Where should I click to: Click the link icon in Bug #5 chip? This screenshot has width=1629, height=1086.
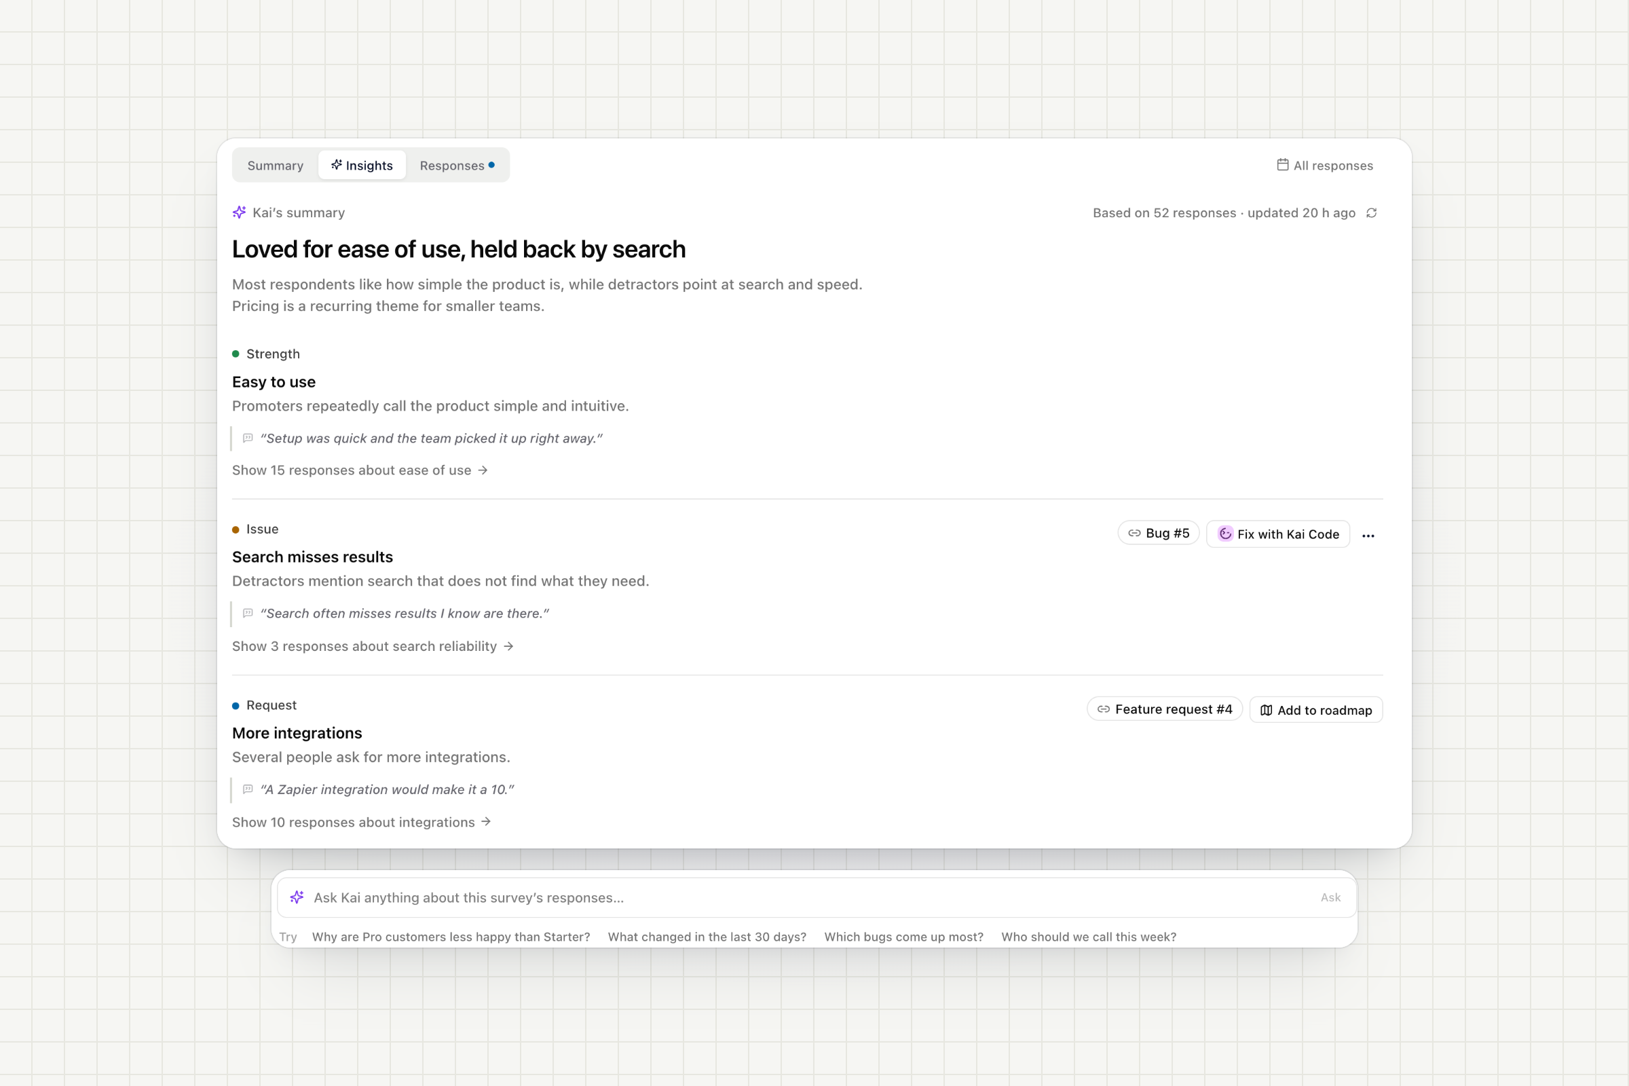pyautogui.click(x=1134, y=533)
